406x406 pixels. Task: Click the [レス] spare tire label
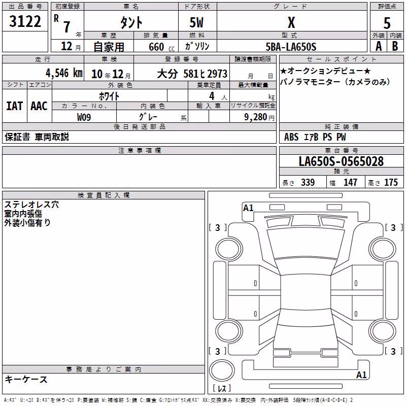222,388
